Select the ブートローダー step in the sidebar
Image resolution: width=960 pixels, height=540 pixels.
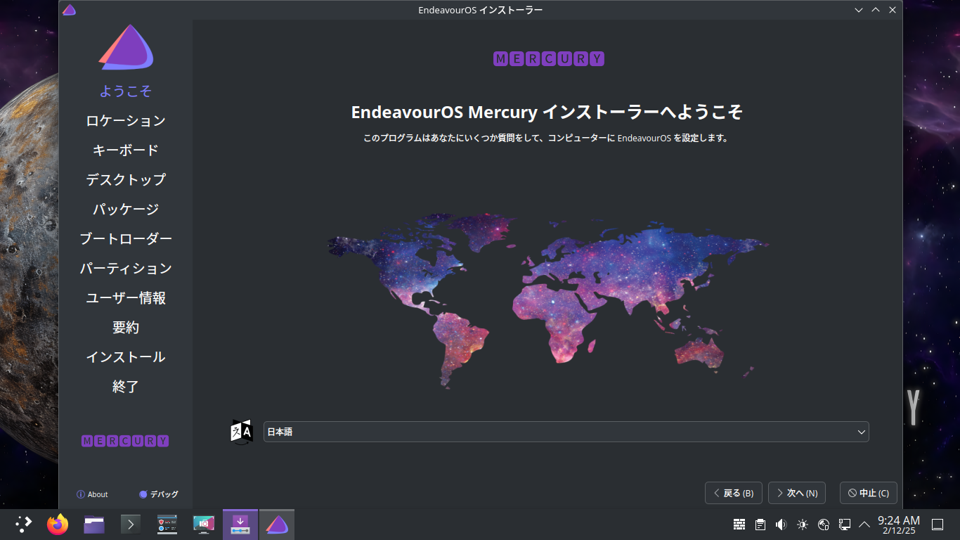coord(126,239)
